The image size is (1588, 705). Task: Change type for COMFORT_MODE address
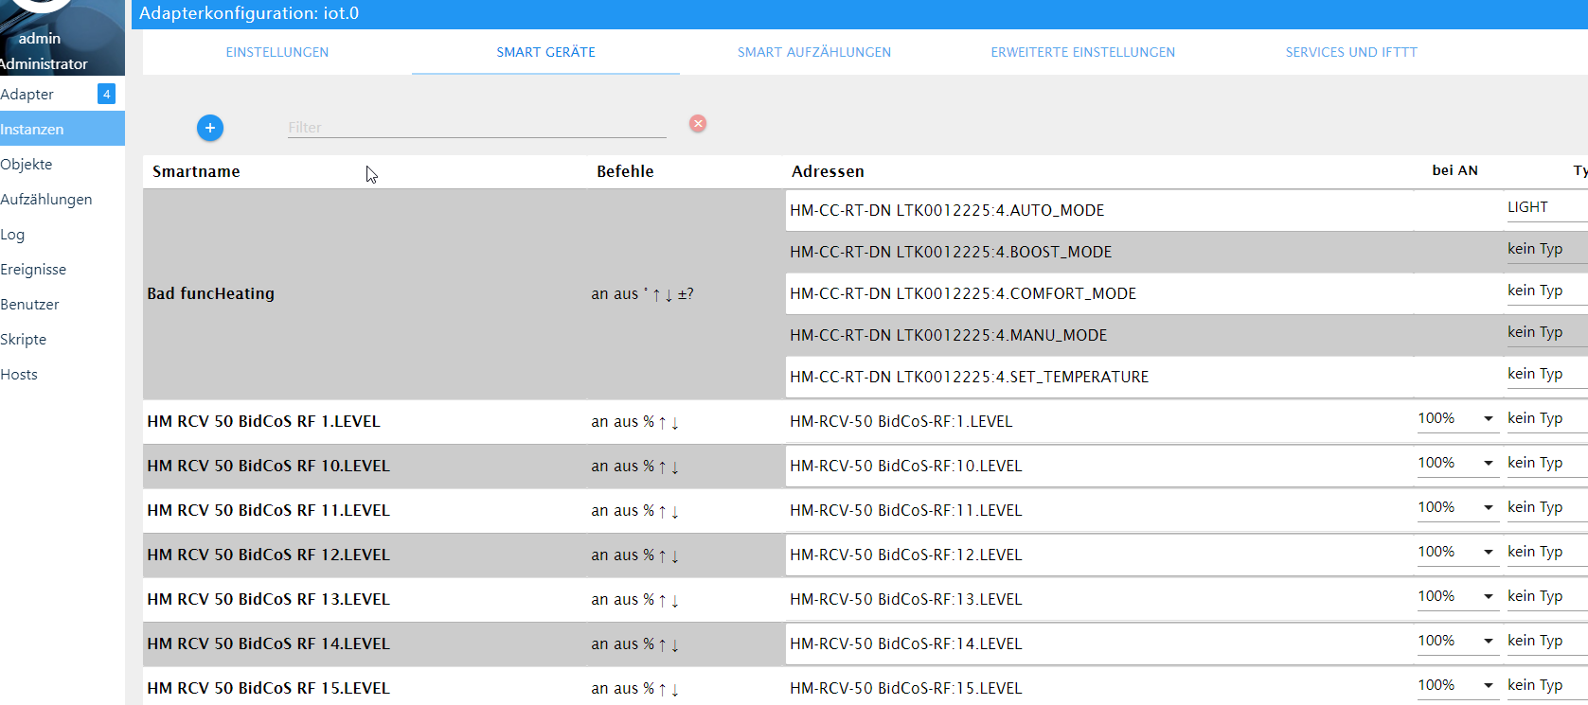1547,291
